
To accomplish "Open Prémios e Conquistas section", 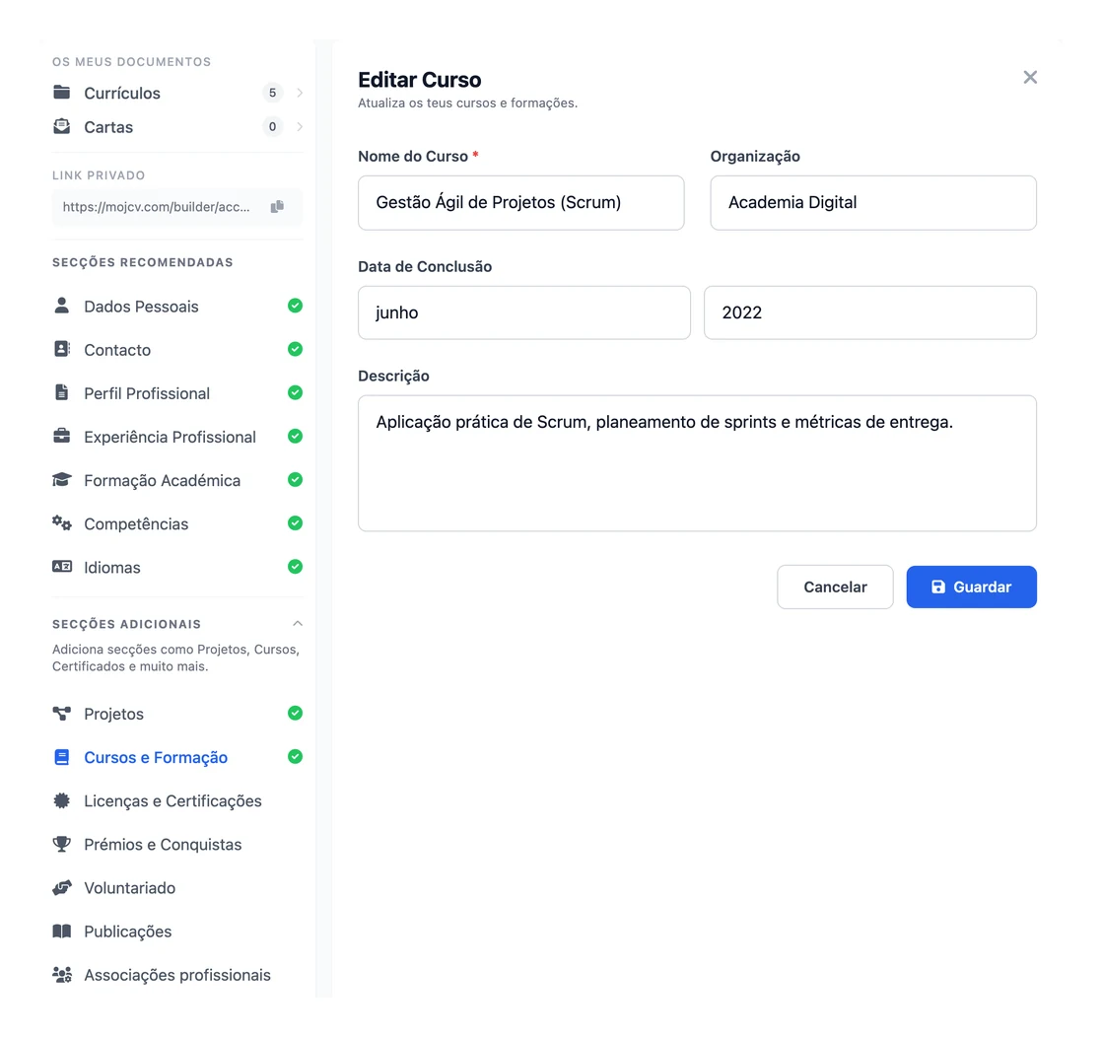I will [177, 845].
